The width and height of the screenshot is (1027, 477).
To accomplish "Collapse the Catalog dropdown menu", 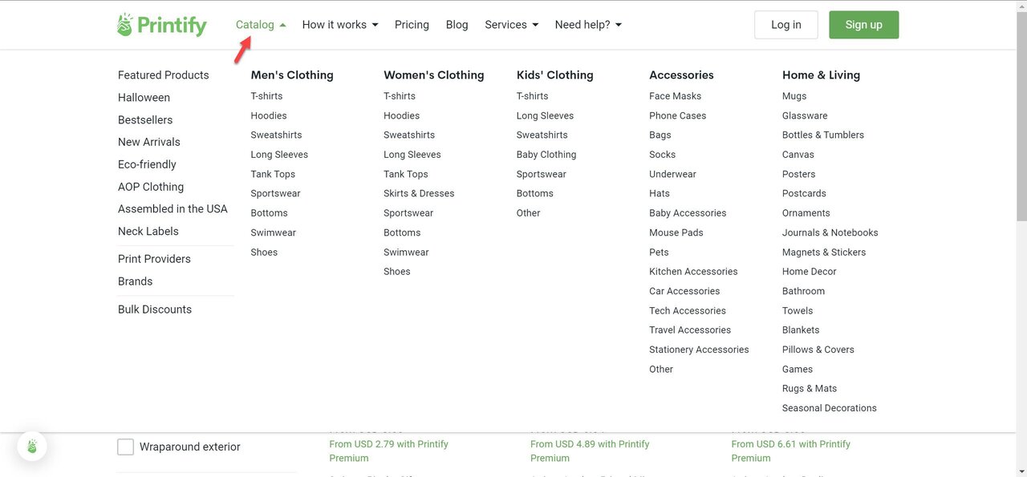I will point(261,25).
